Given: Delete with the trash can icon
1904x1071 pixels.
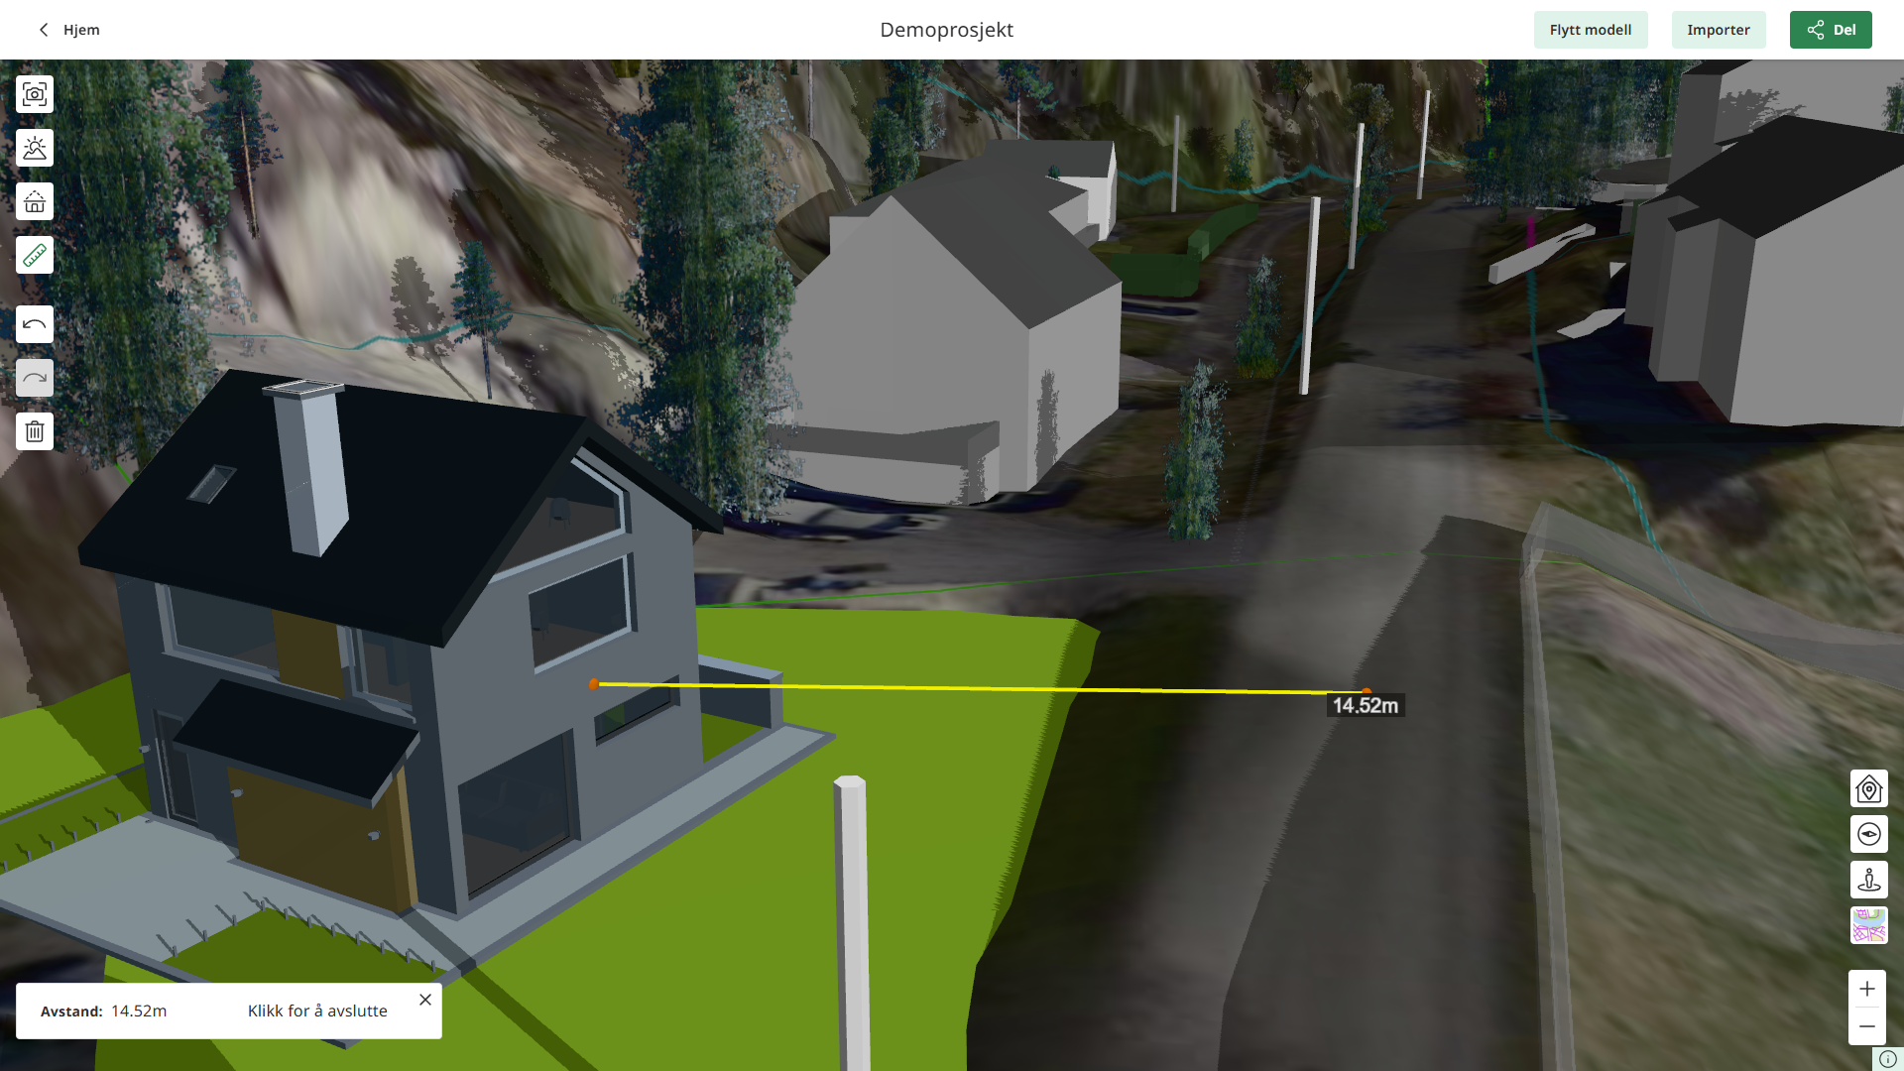Looking at the screenshot, I should [35, 431].
